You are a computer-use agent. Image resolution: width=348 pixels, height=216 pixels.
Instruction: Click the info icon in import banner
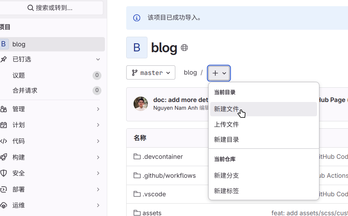pos(137,18)
